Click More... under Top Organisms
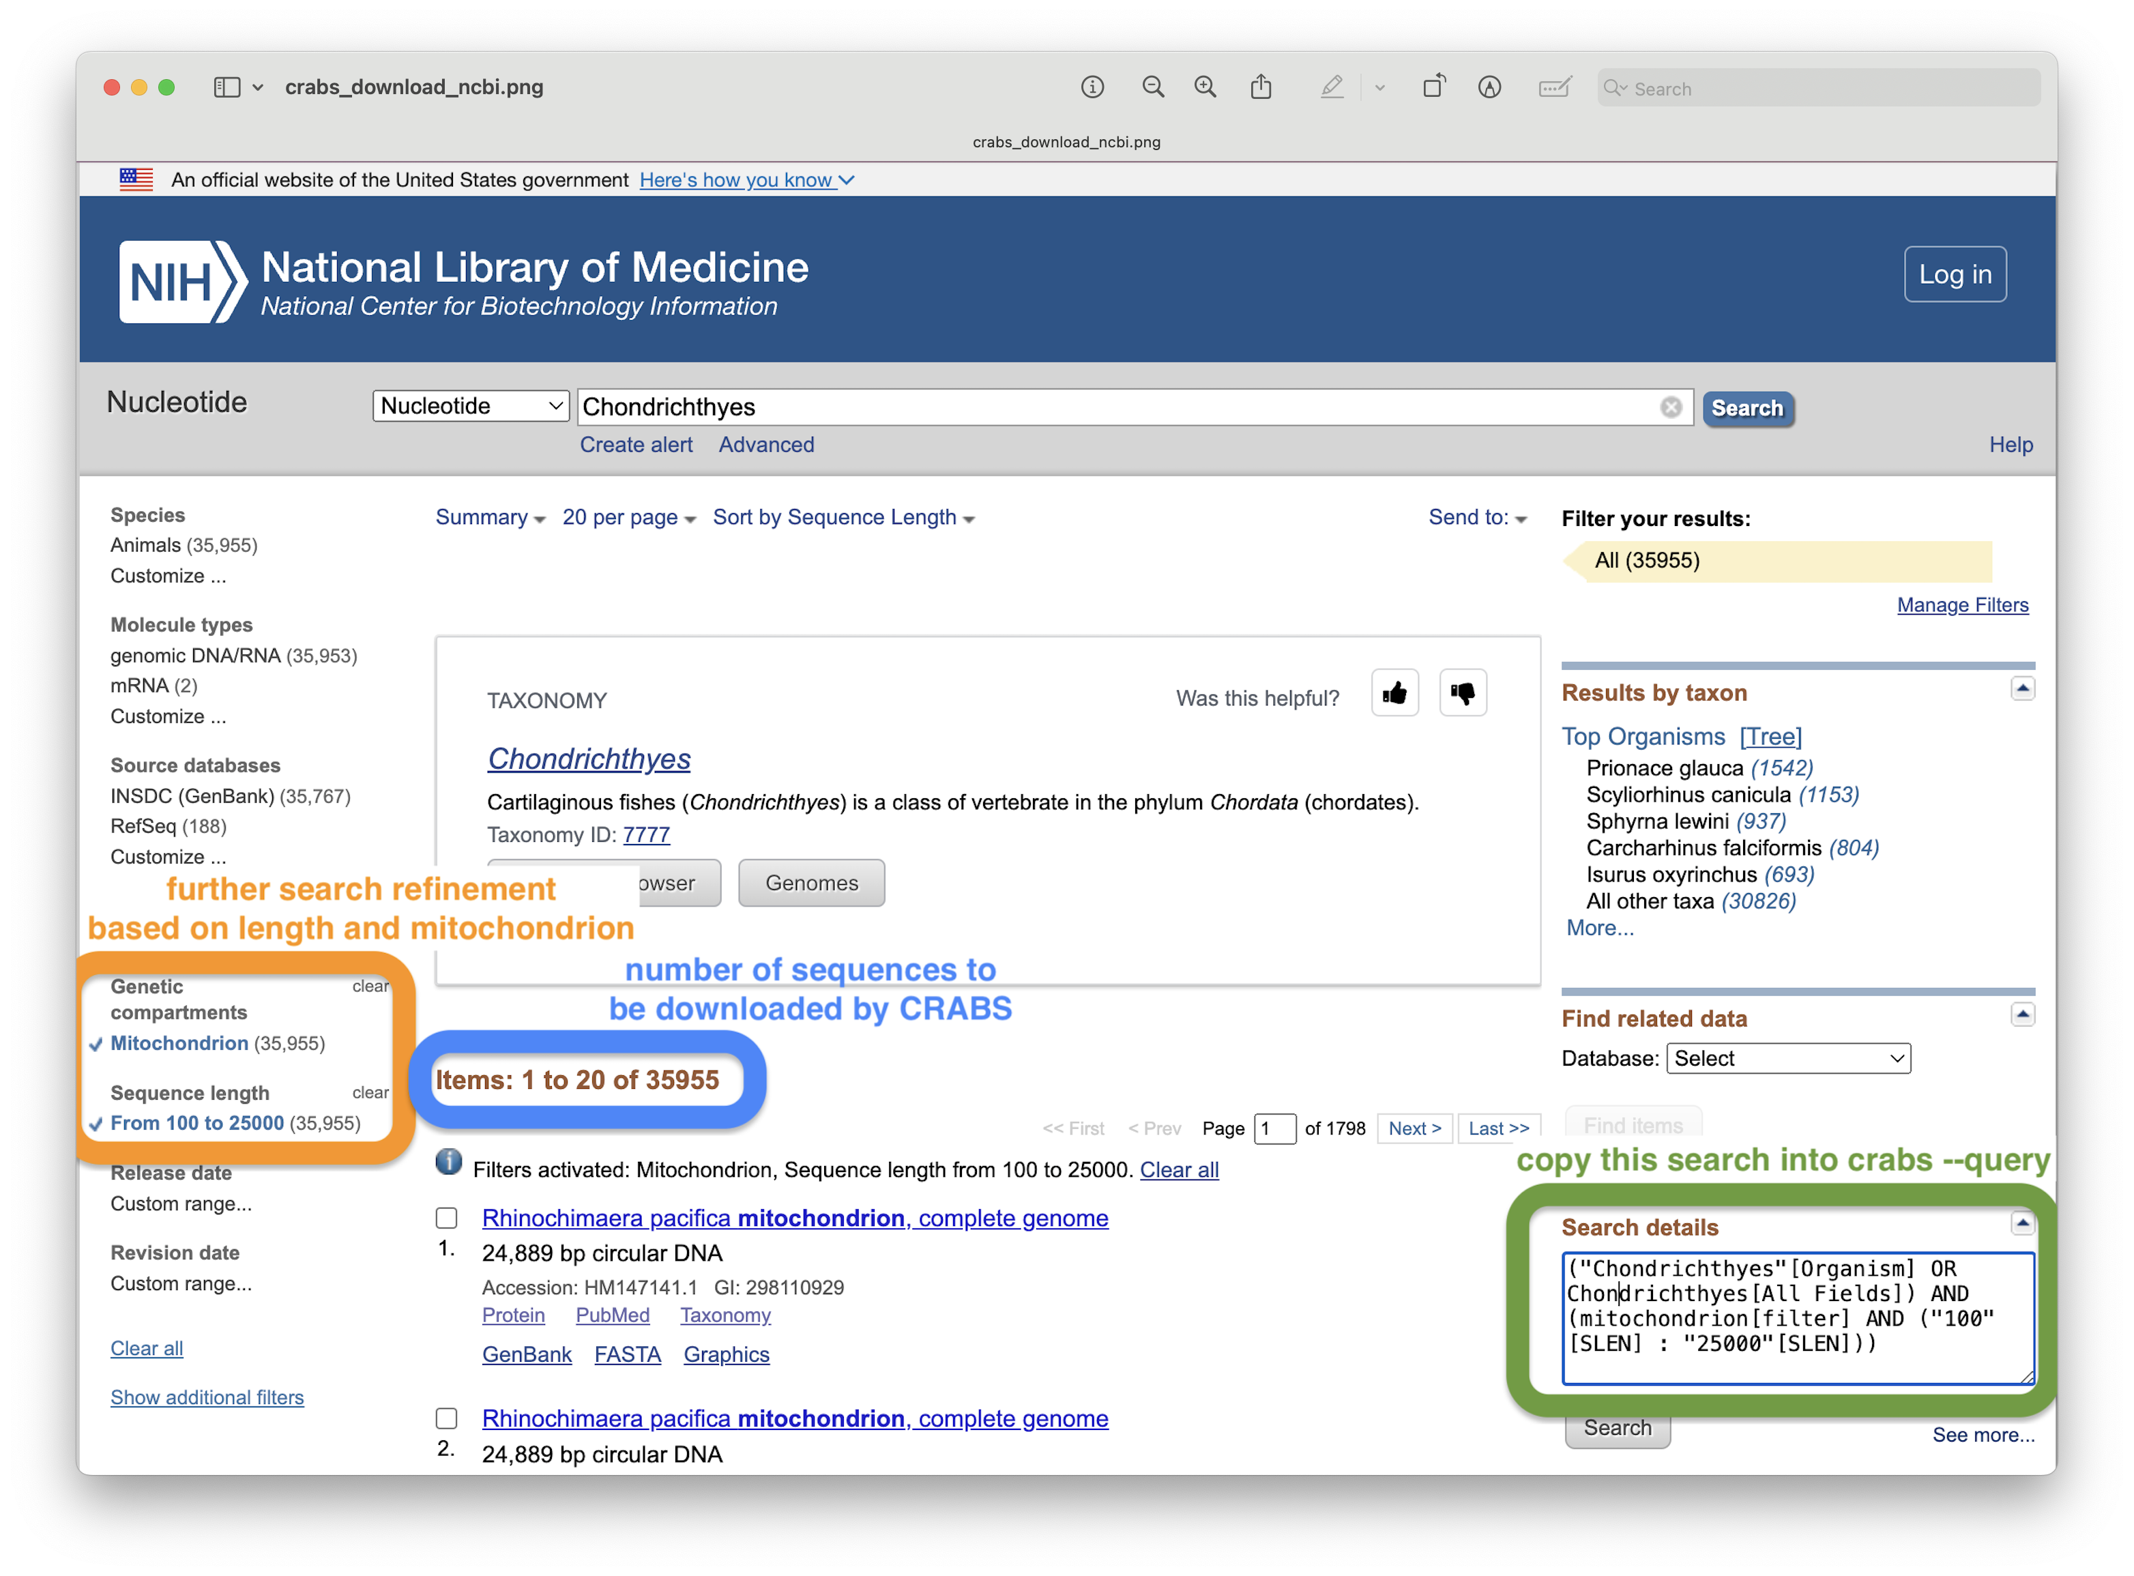The image size is (2134, 1576). (x=1600, y=929)
